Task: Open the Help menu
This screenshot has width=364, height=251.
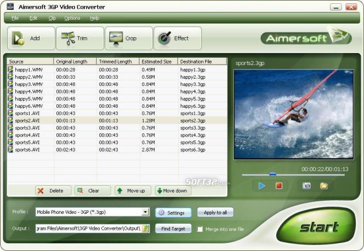Action: tap(94, 18)
